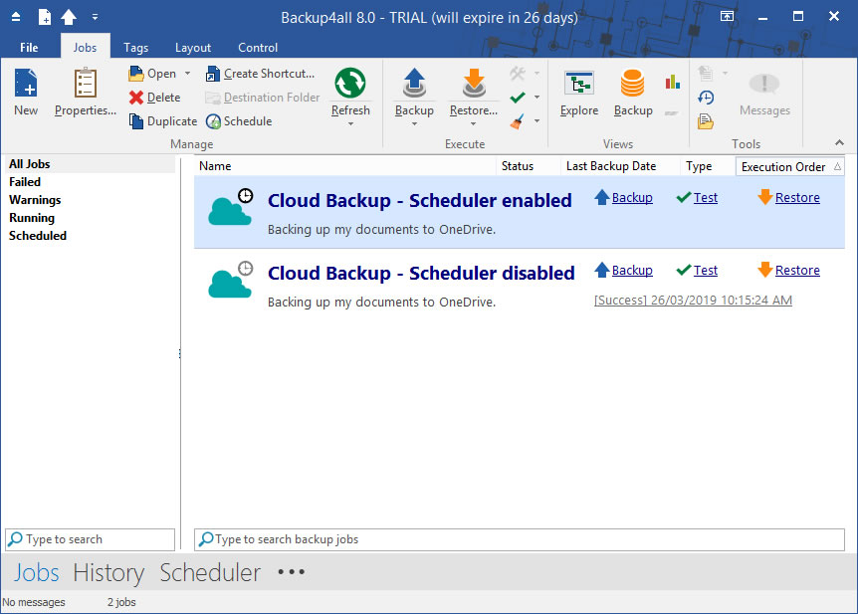
Task: Open History in the bottom navigation
Action: (x=108, y=572)
